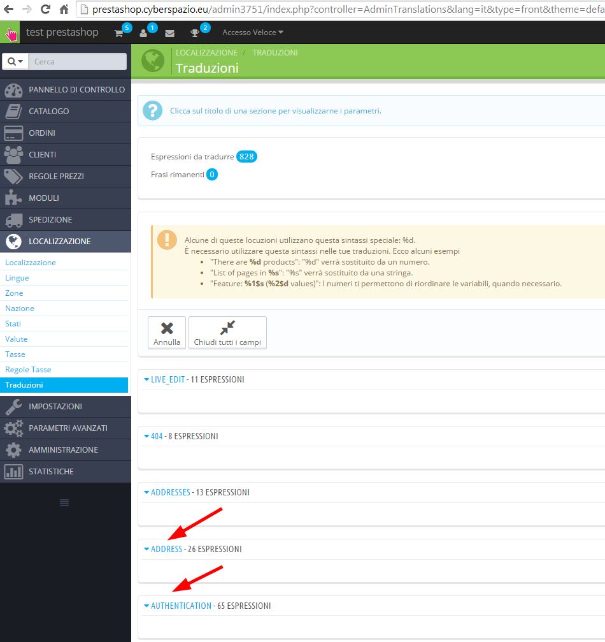The image size is (605, 642).
Task: Expand the LIVE_EDIT section
Action: [x=167, y=379]
